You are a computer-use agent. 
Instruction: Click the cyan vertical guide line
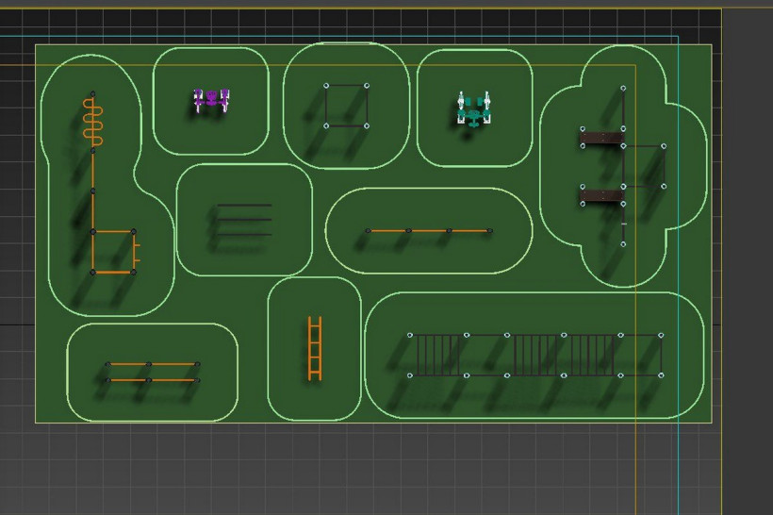click(678, 453)
